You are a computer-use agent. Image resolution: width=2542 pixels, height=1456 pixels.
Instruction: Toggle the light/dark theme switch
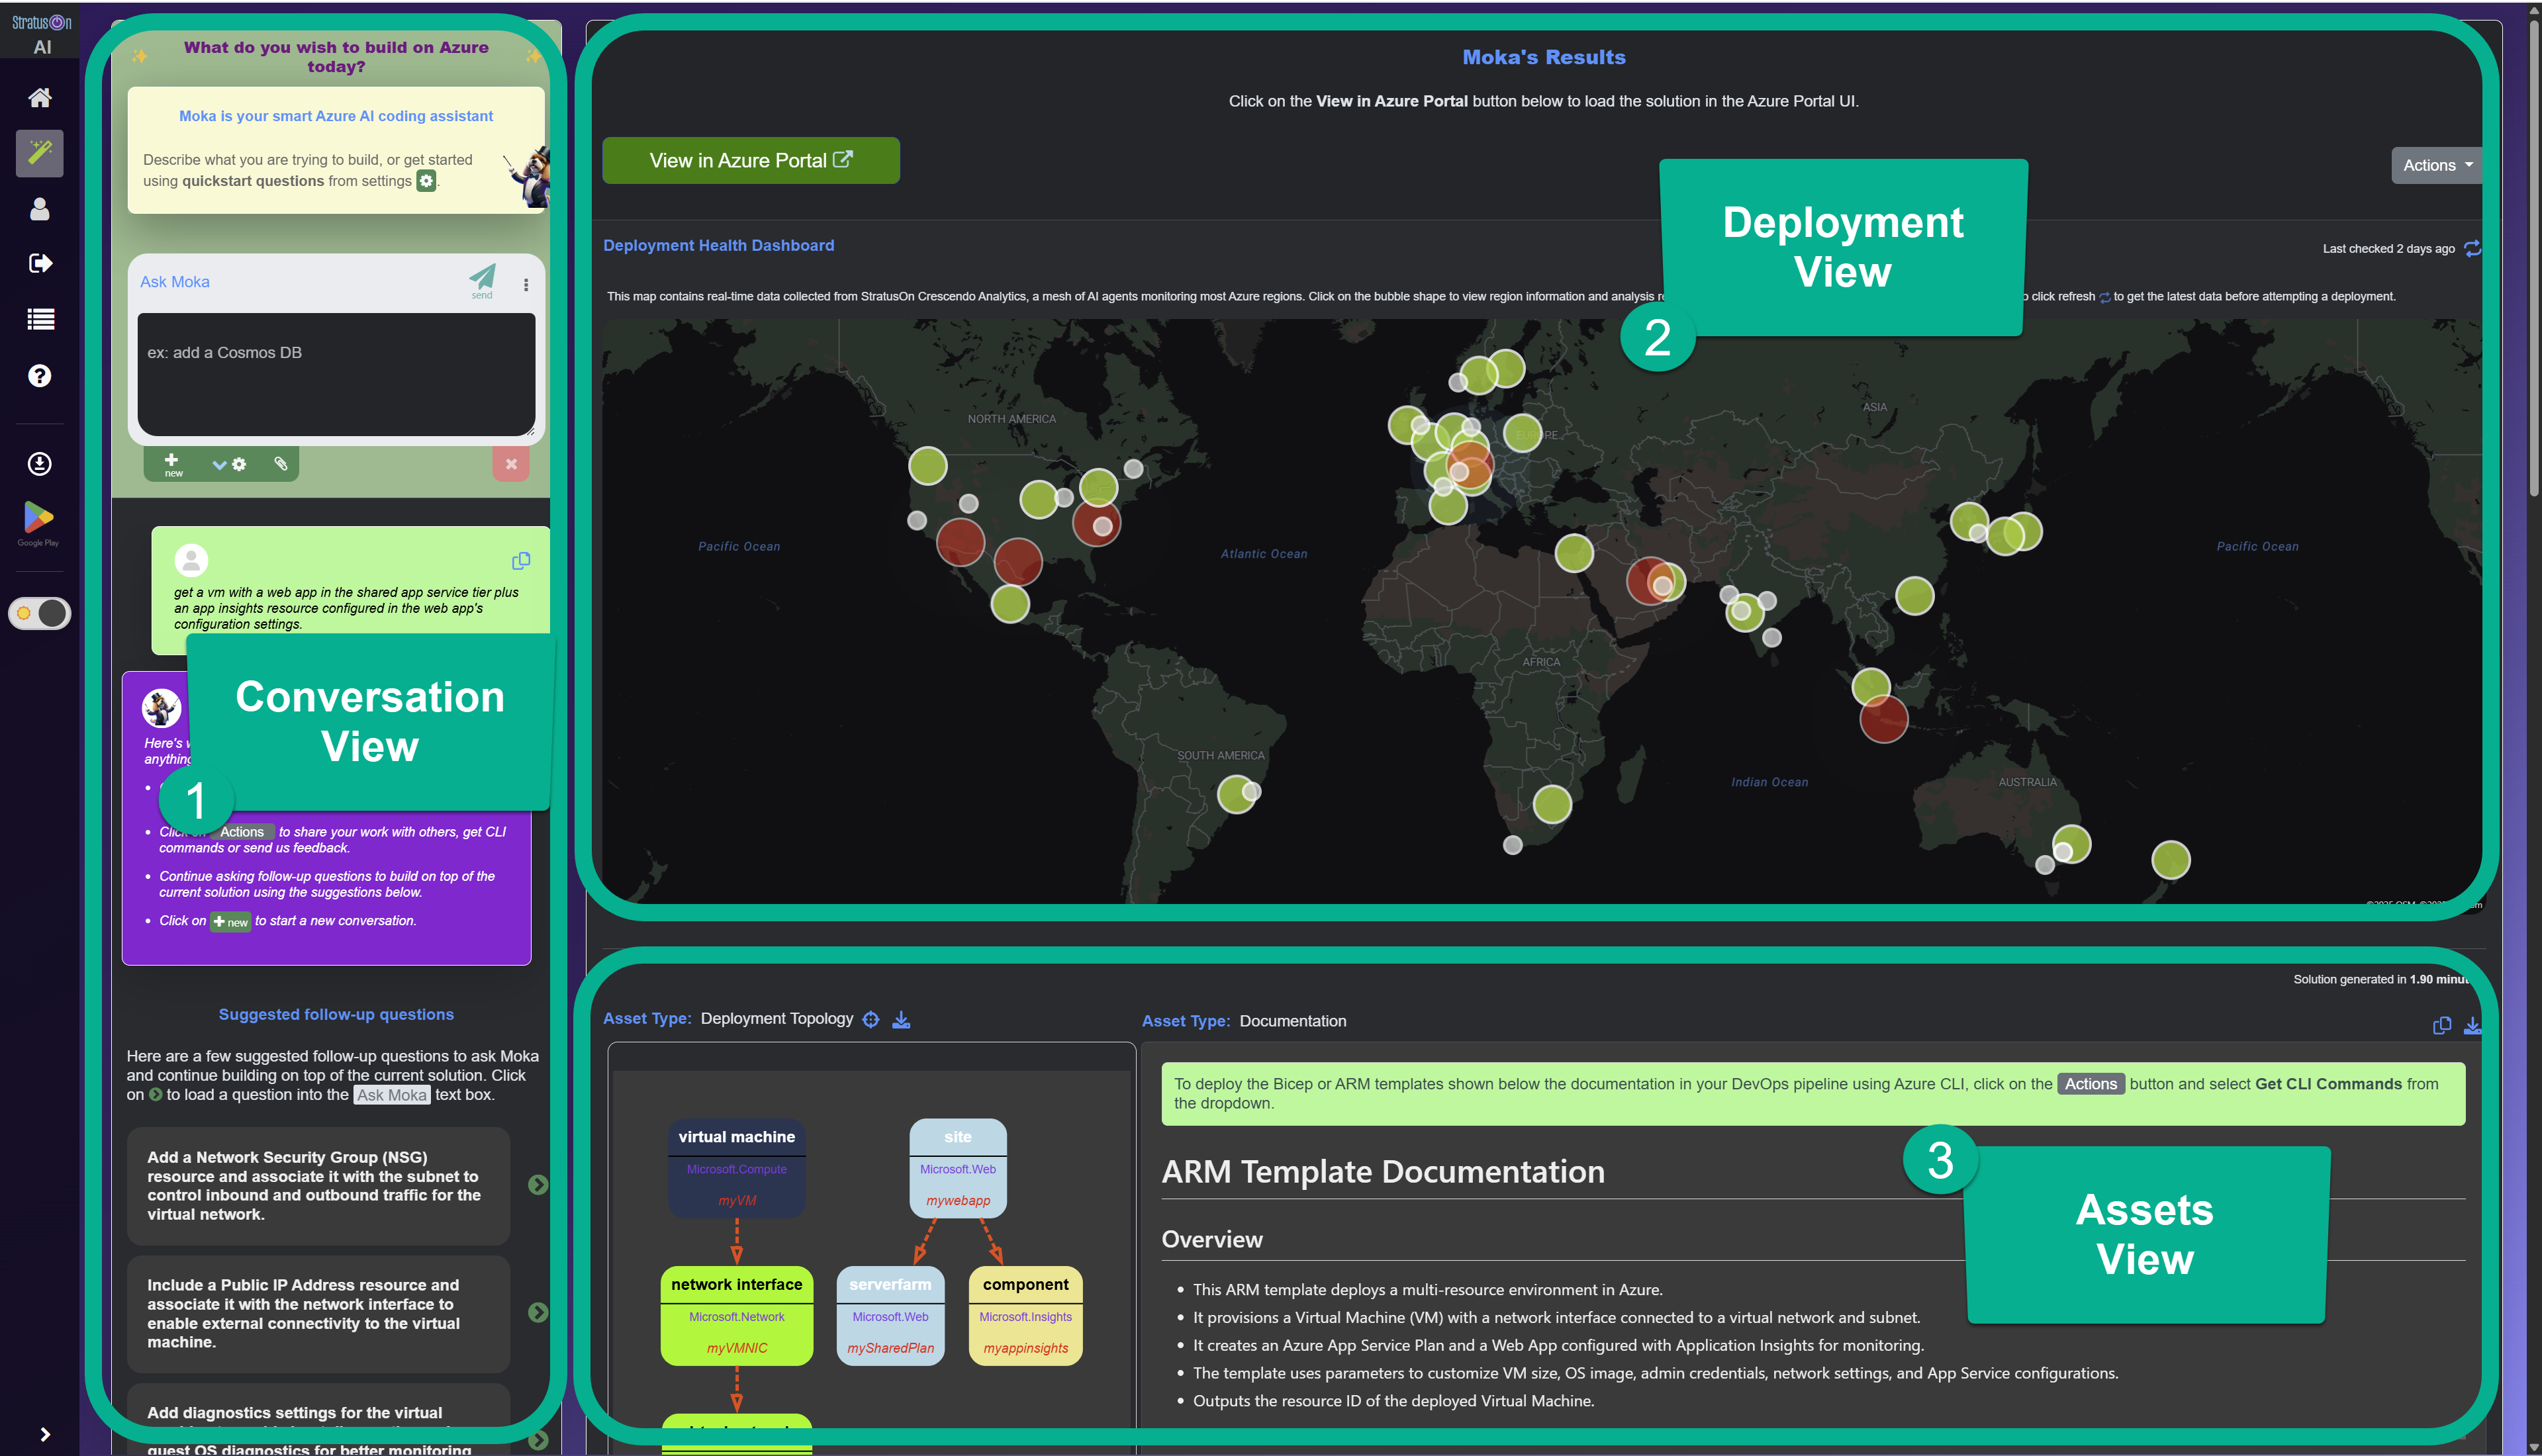(40, 613)
